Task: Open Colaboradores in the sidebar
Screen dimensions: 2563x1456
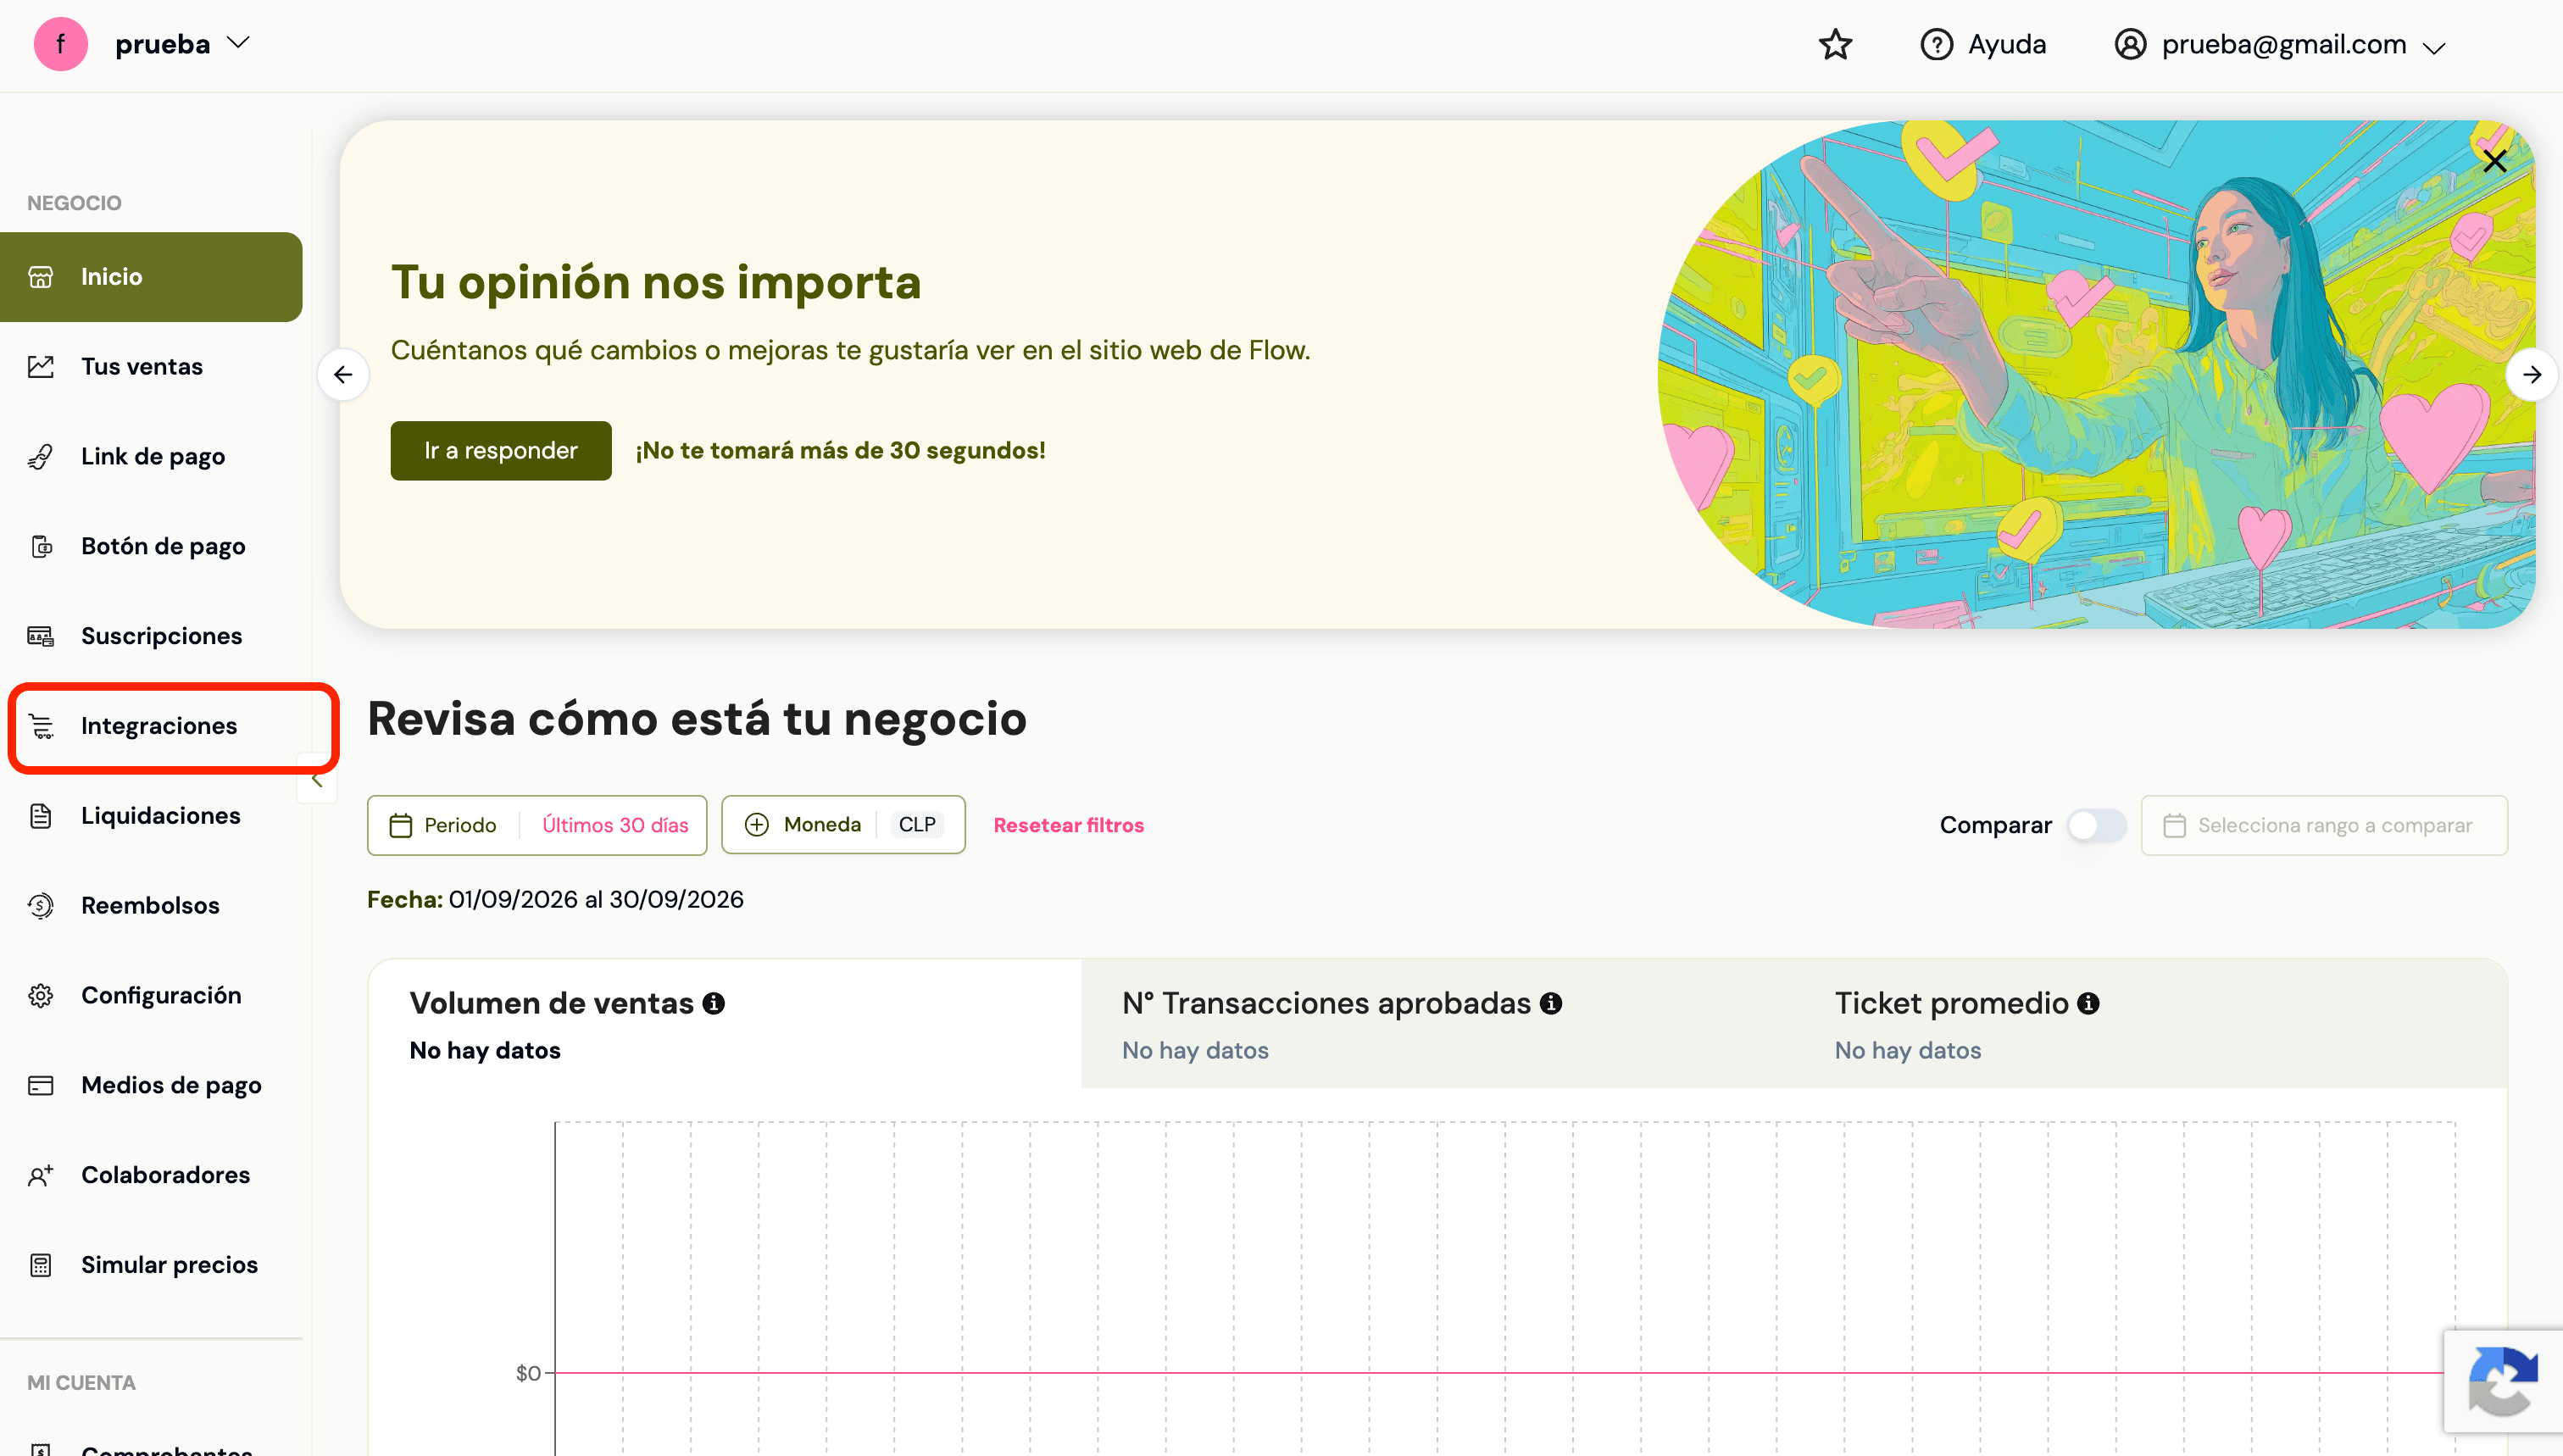Action: coord(151,1175)
